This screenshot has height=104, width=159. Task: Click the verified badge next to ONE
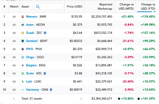pos(51,90)
